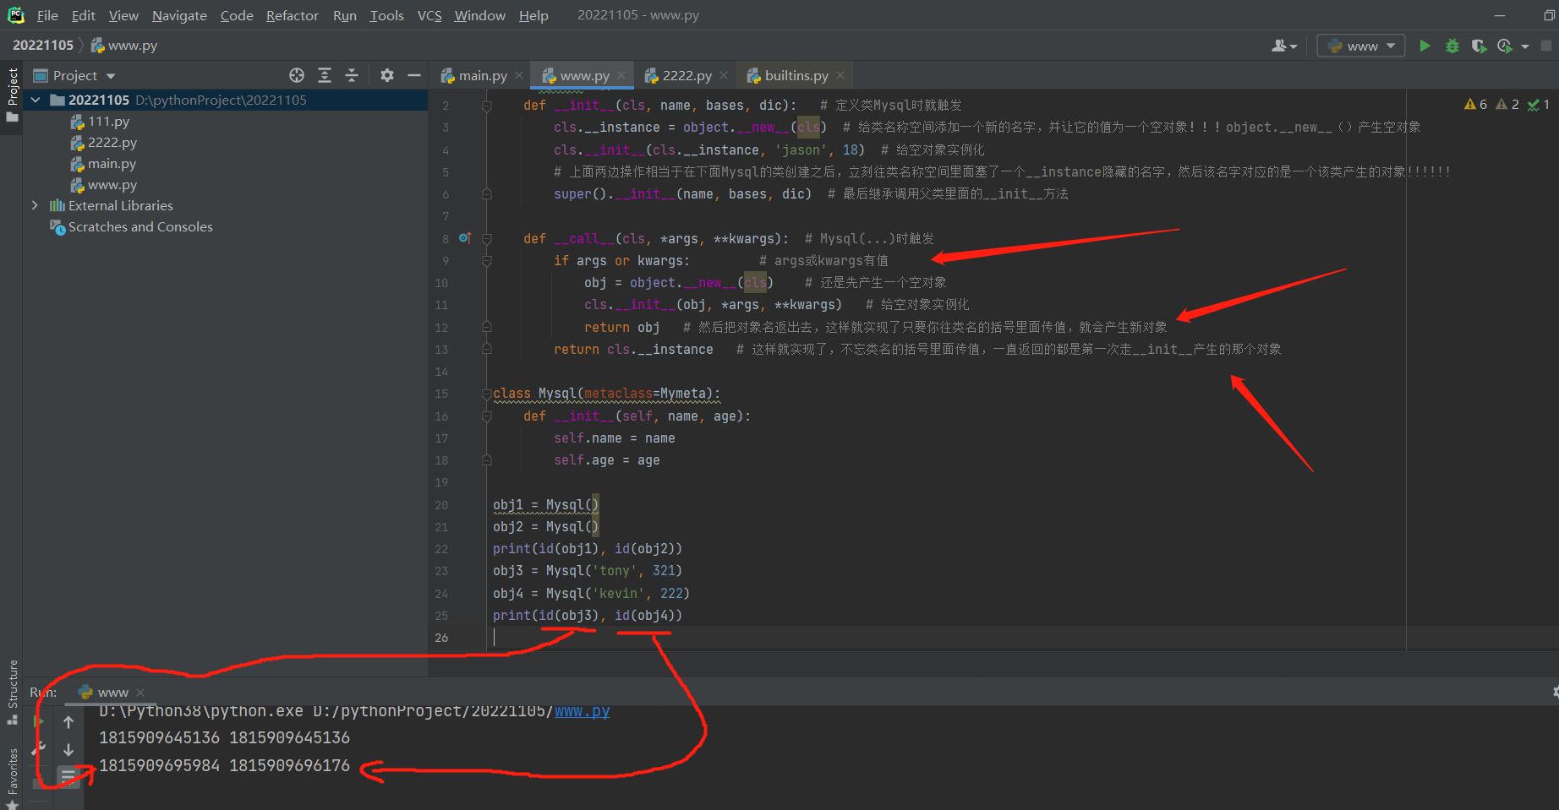Close the 2222.py editor tab
Viewport: 1559px width, 810px height.
coord(724,75)
